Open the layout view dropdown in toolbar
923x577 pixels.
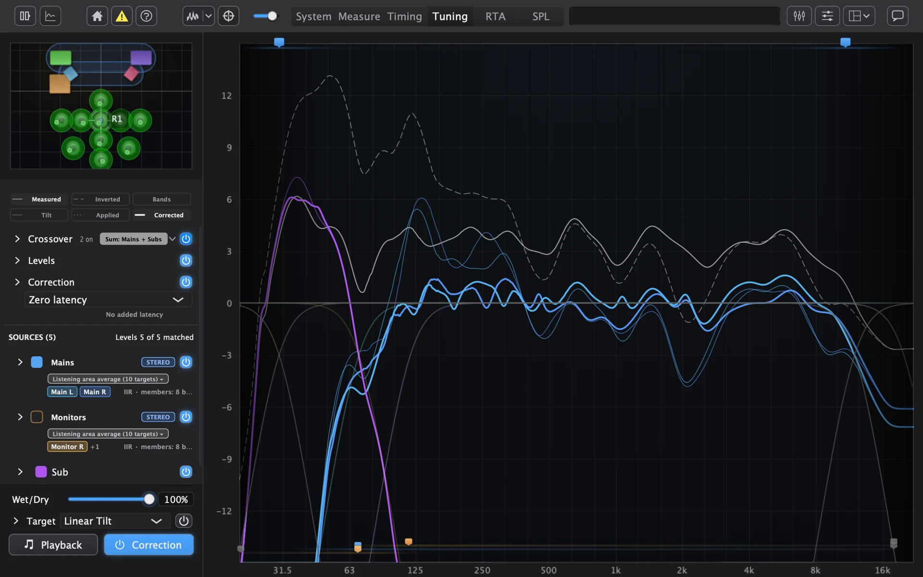point(859,16)
